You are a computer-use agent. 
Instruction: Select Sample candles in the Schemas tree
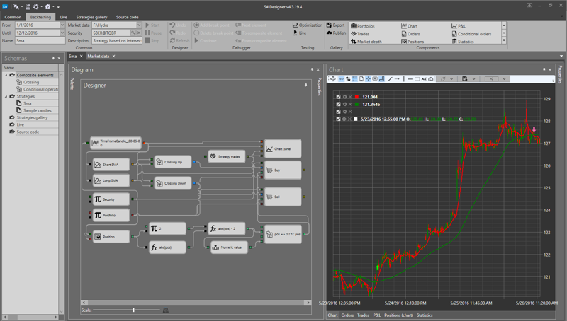tap(35, 110)
